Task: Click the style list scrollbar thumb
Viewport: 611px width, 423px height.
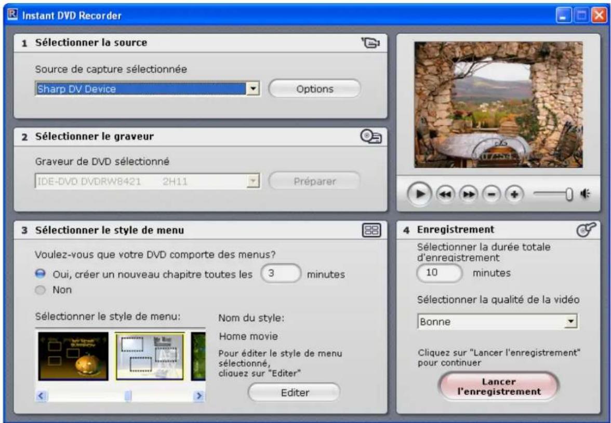Action: [128, 396]
